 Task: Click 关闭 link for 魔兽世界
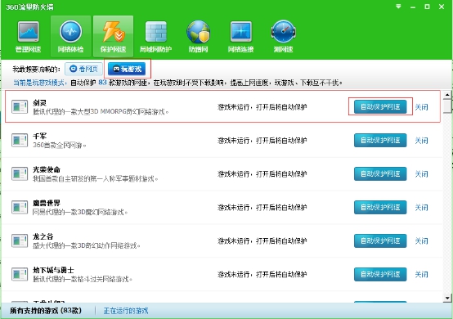pos(421,208)
